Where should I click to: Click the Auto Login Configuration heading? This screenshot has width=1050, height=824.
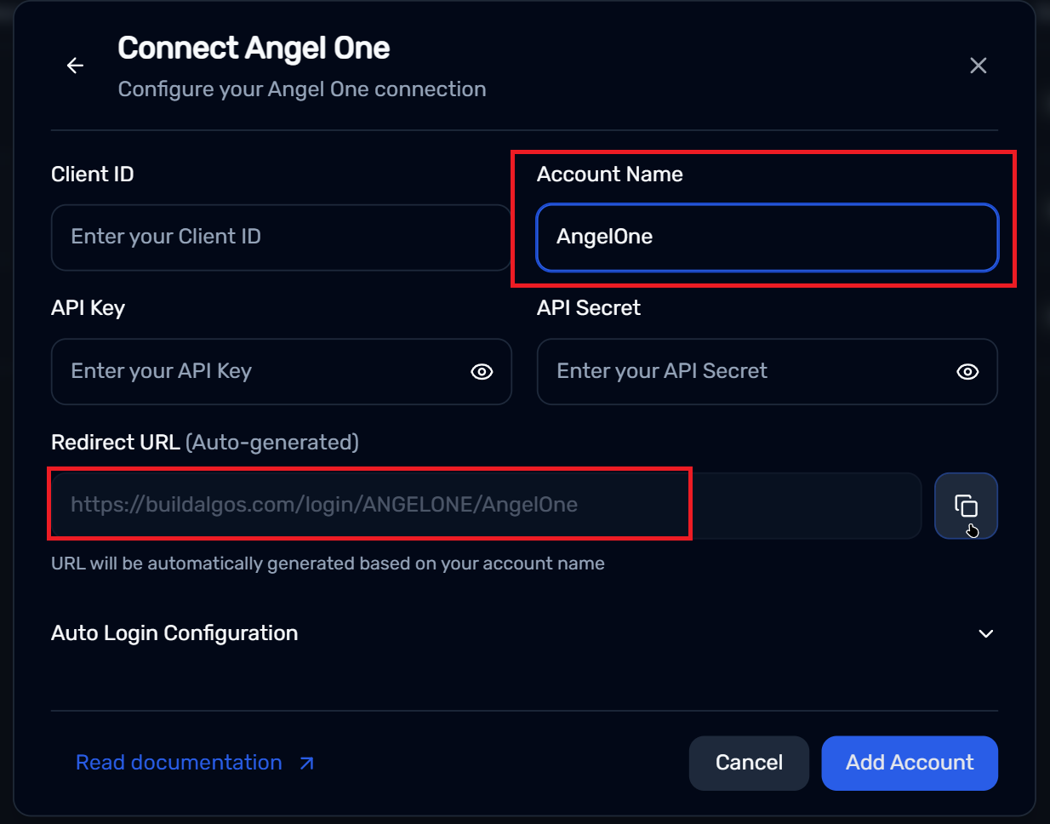(x=174, y=633)
